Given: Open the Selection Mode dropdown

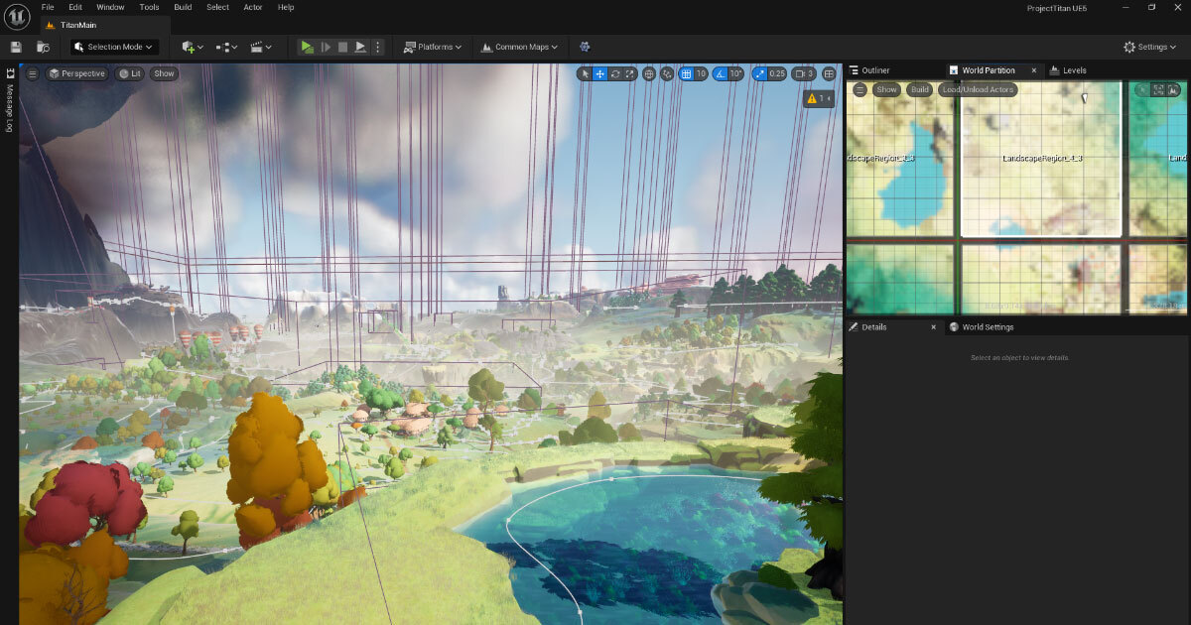Looking at the screenshot, I should coord(114,47).
